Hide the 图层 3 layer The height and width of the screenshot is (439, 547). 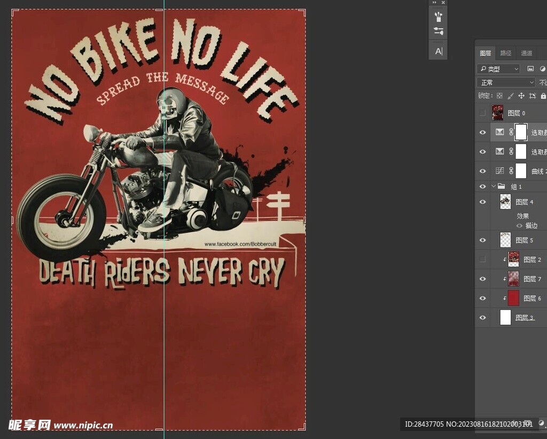click(x=482, y=318)
